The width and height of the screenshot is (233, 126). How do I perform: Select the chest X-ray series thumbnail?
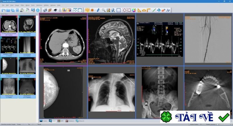tap(27, 68)
